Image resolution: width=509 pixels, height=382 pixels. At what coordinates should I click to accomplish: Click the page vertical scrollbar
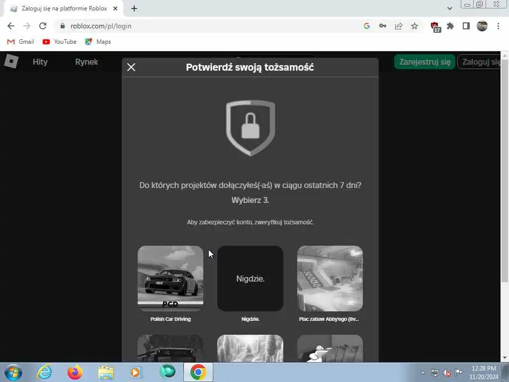click(505, 170)
